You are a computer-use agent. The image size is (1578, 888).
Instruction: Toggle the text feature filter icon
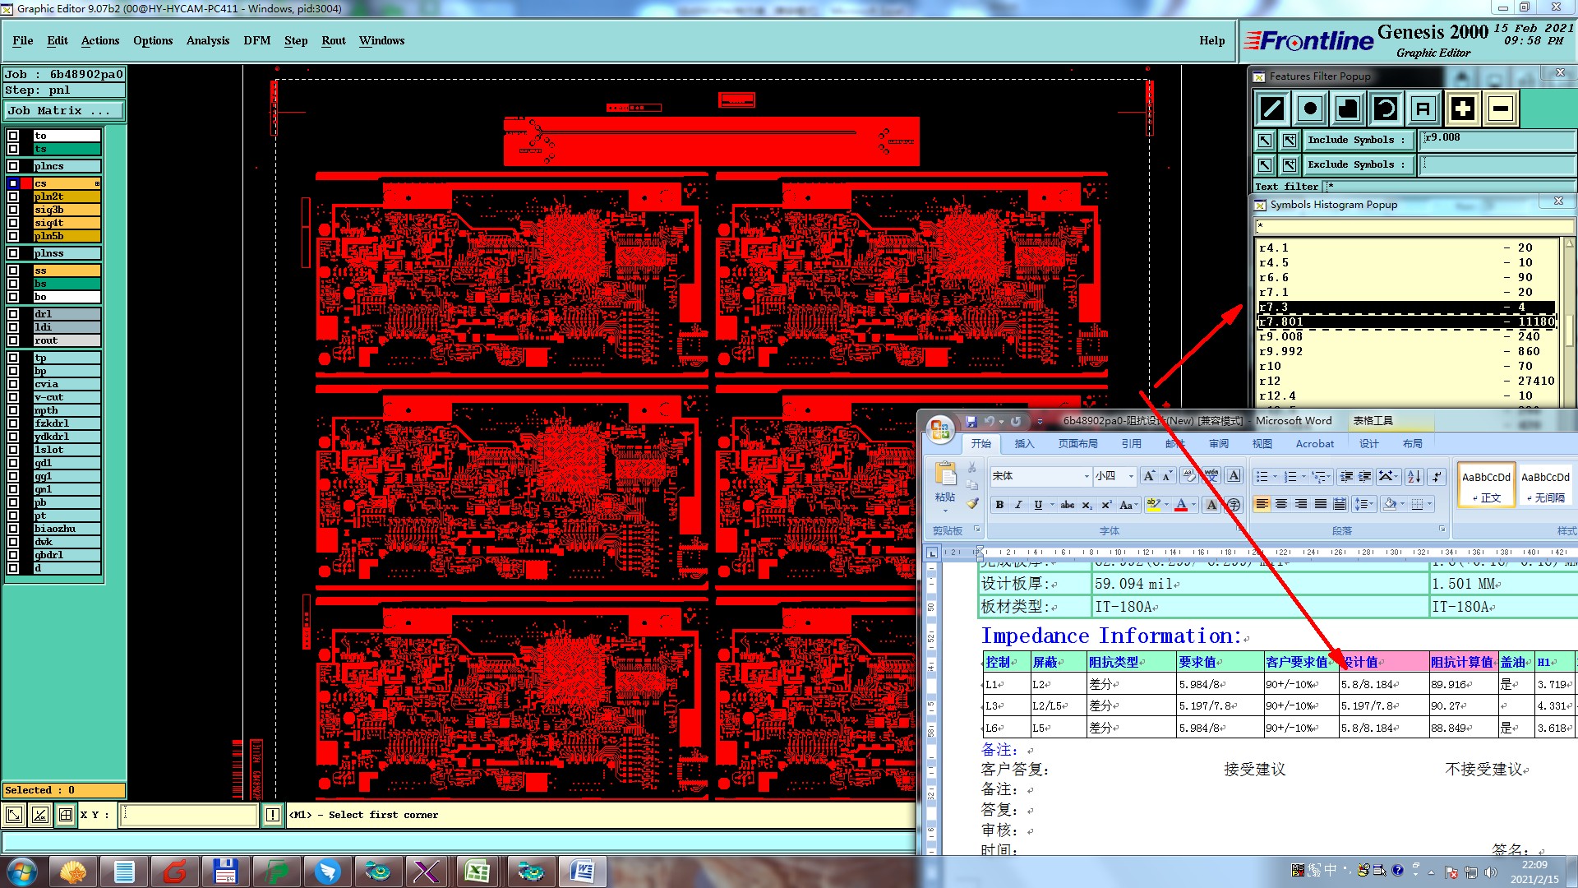1423,109
